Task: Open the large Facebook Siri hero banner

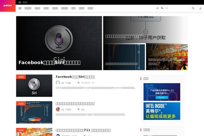Action: pyautogui.click(x=59, y=43)
